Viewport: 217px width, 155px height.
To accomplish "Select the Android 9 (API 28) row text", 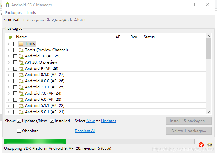I will point(42,69).
